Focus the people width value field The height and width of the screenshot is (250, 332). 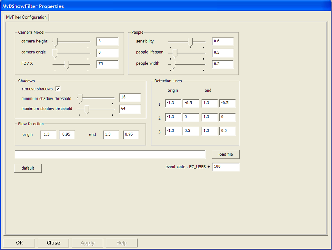click(x=223, y=64)
